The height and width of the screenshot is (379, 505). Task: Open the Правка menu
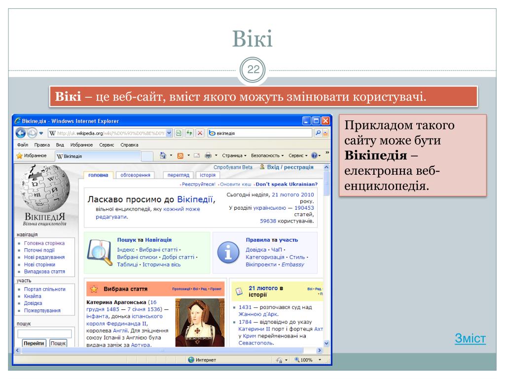[x=42, y=145]
